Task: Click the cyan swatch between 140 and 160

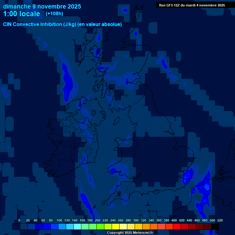Action: point(77,226)
